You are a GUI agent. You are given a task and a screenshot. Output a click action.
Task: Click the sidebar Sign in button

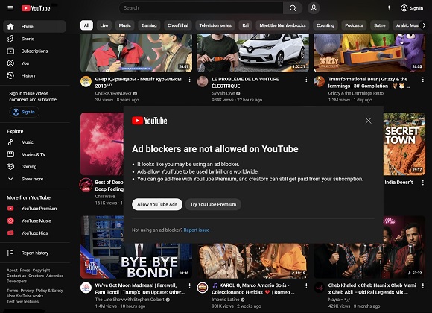pos(25,112)
